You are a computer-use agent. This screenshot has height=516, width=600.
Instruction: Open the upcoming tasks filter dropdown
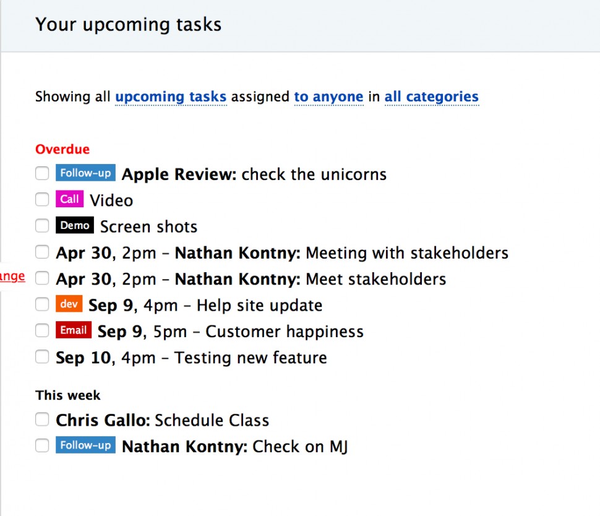click(171, 97)
